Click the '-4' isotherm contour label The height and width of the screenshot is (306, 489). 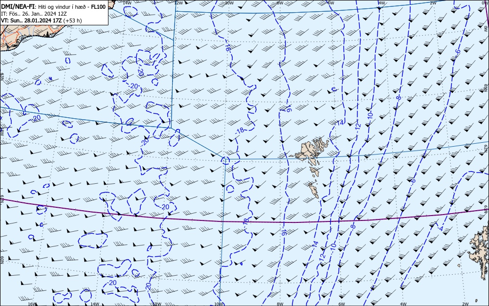click(x=440, y=228)
